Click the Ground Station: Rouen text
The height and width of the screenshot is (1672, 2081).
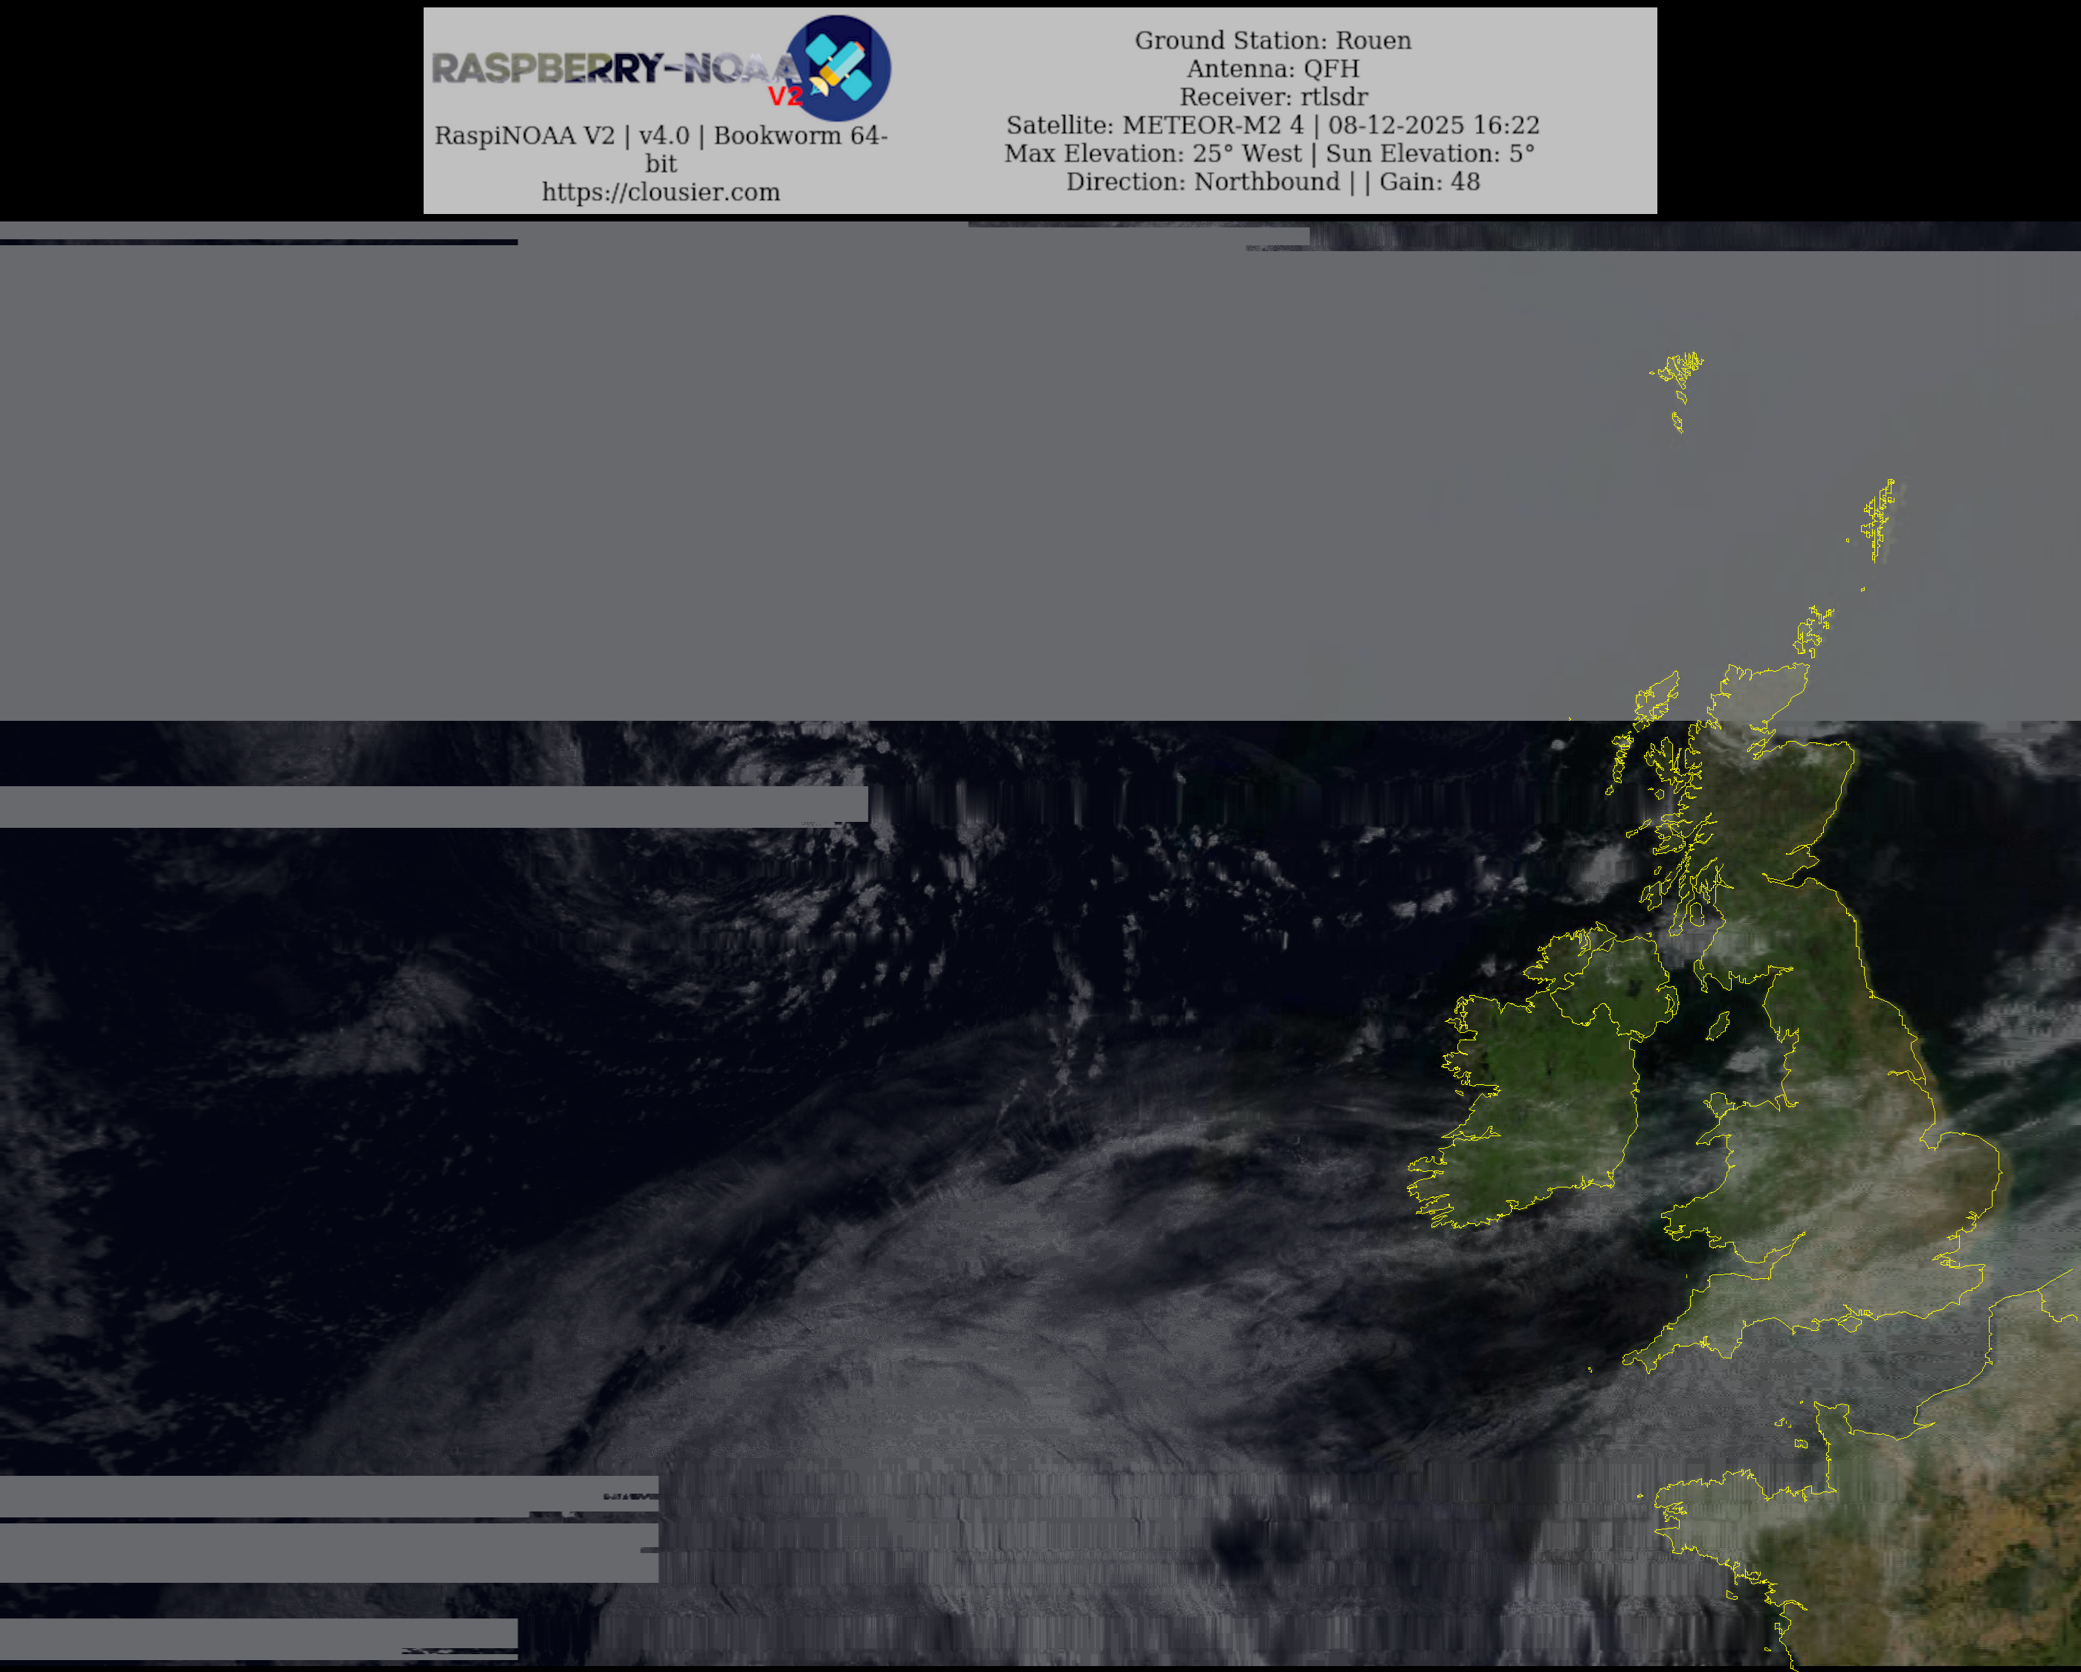[x=1272, y=41]
